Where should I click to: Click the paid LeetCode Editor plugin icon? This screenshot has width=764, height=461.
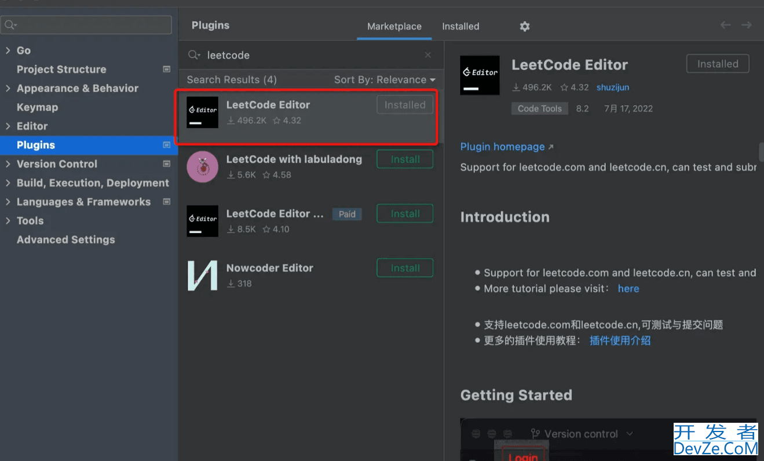(x=202, y=221)
